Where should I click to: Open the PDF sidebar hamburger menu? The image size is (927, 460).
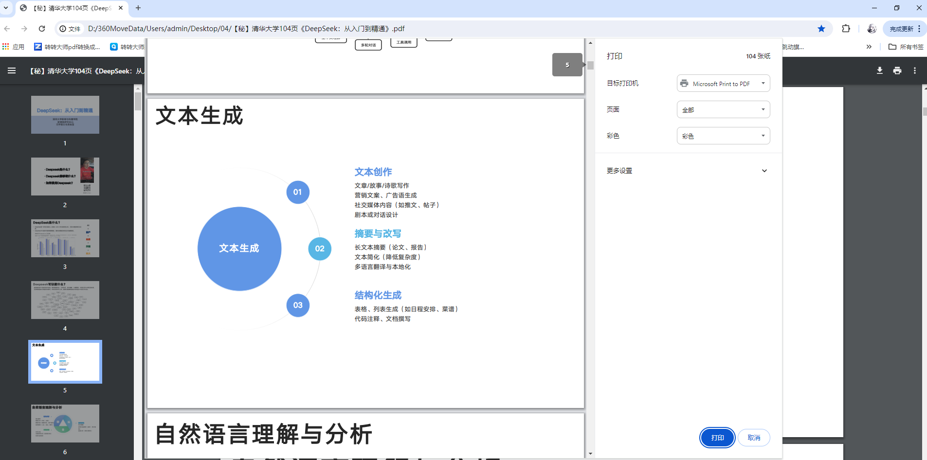[x=11, y=71]
